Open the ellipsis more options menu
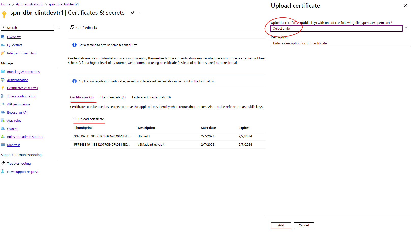The height and width of the screenshot is (232, 412). (x=141, y=13)
